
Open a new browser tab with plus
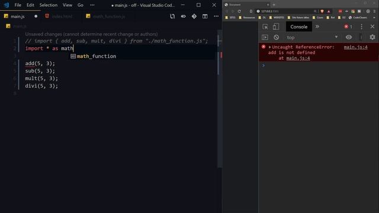click(274, 5)
